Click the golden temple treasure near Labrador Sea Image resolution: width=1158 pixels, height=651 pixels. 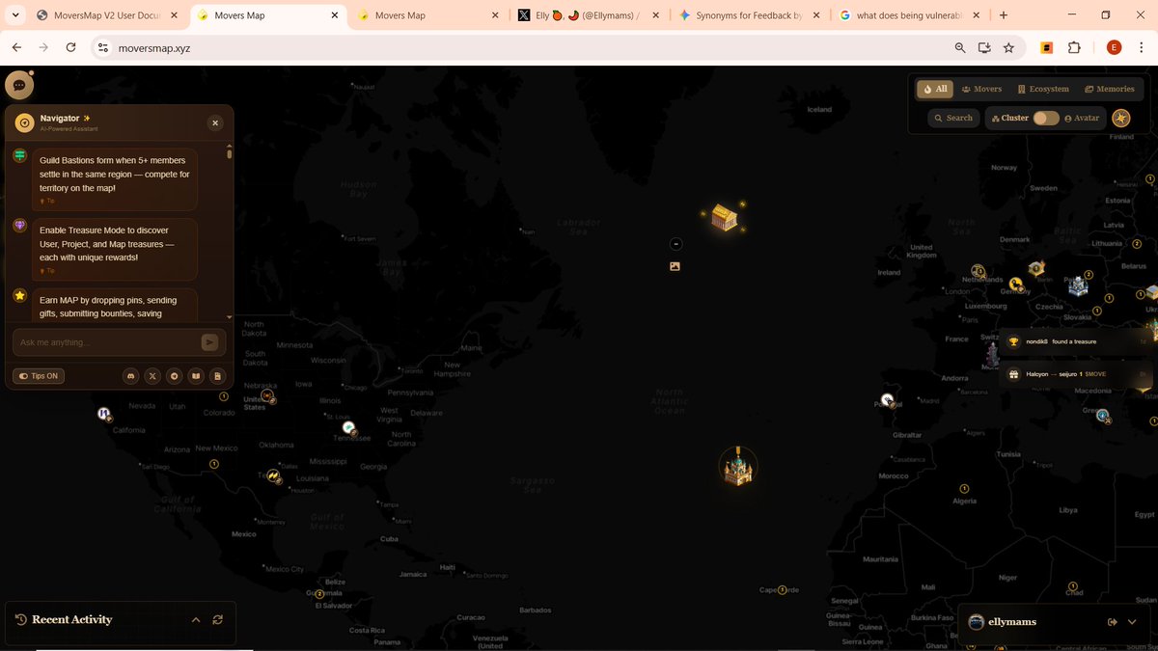click(x=725, y=218)
